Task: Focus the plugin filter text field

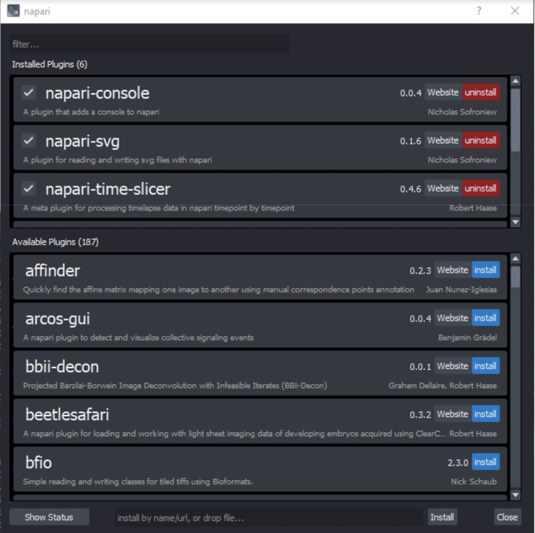Action: 149,44
